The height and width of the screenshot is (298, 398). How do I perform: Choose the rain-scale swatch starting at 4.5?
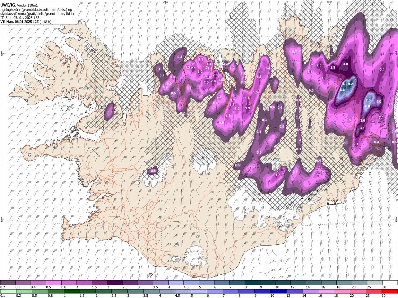click(183, 291)
